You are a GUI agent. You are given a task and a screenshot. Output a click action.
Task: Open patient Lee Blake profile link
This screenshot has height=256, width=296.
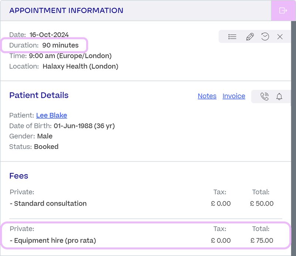pyautogui.click(x=51, y=115)
